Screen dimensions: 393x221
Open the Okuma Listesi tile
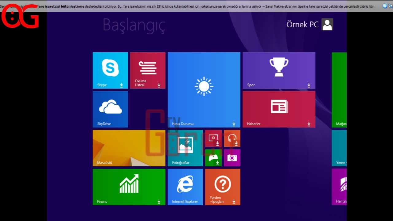tap(148, 70)
